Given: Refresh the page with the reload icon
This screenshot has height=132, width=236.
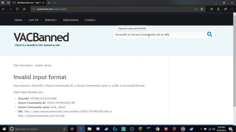Looking at the screenshot, I should pyautogui.click(x=17, y=9).
